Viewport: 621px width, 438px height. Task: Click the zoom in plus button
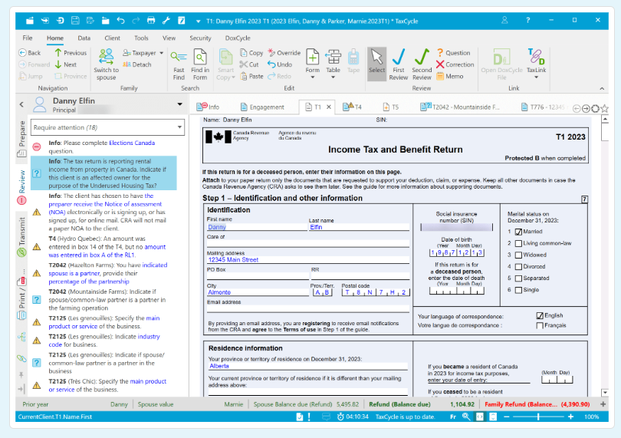(570, 417)
